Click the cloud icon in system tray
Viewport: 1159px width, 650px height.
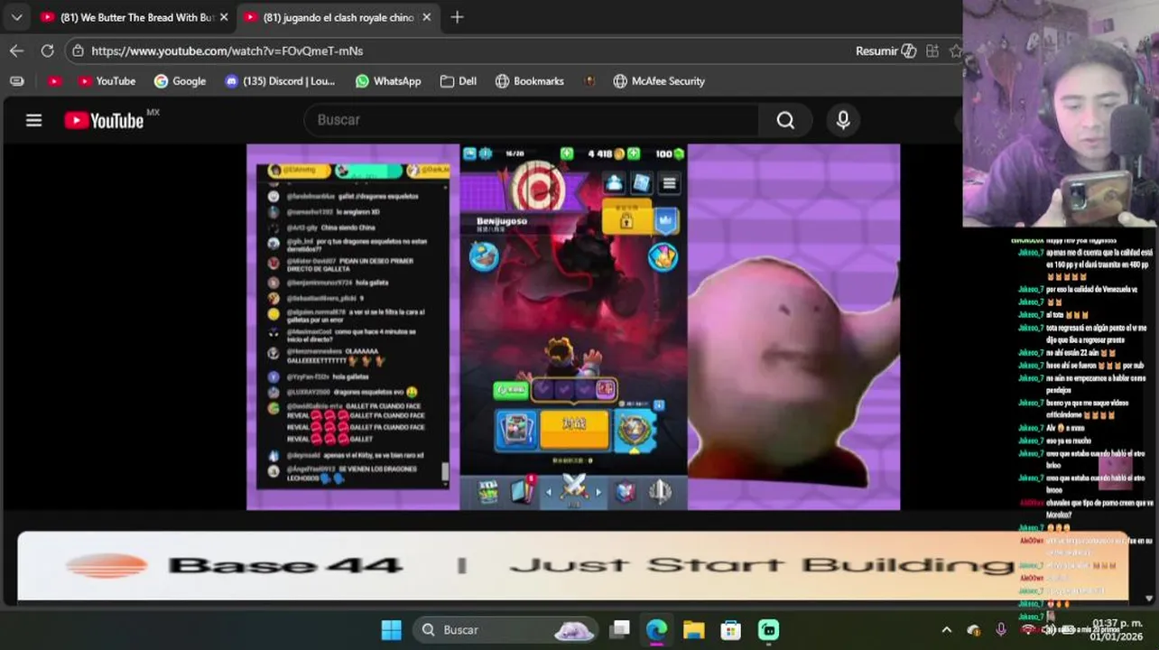974,629
